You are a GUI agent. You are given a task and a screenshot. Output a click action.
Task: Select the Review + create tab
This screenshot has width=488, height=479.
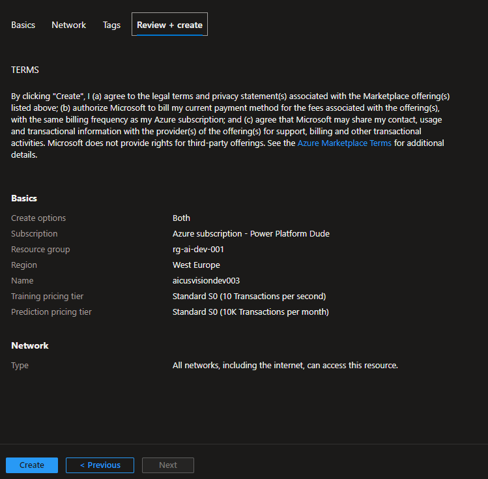point(169,25)
